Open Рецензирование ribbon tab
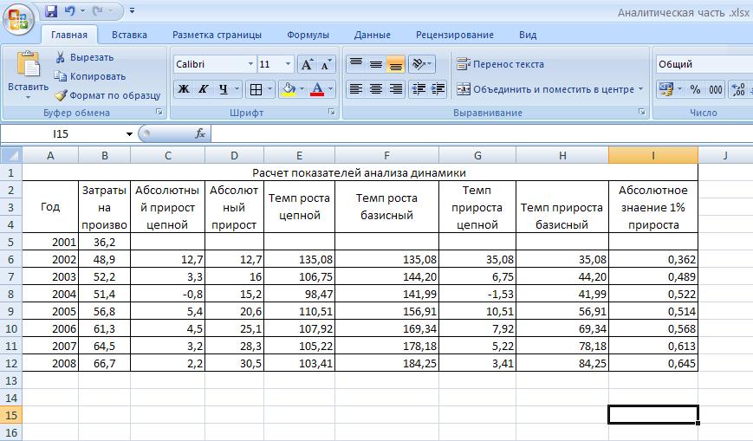This screenshot has width=753, height=441. 454,35
